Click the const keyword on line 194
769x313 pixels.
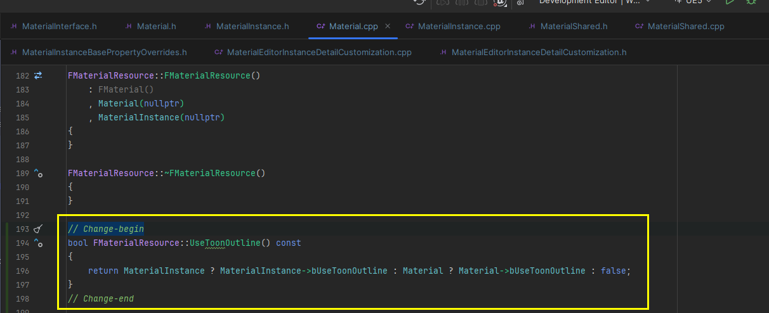[289, 243]
